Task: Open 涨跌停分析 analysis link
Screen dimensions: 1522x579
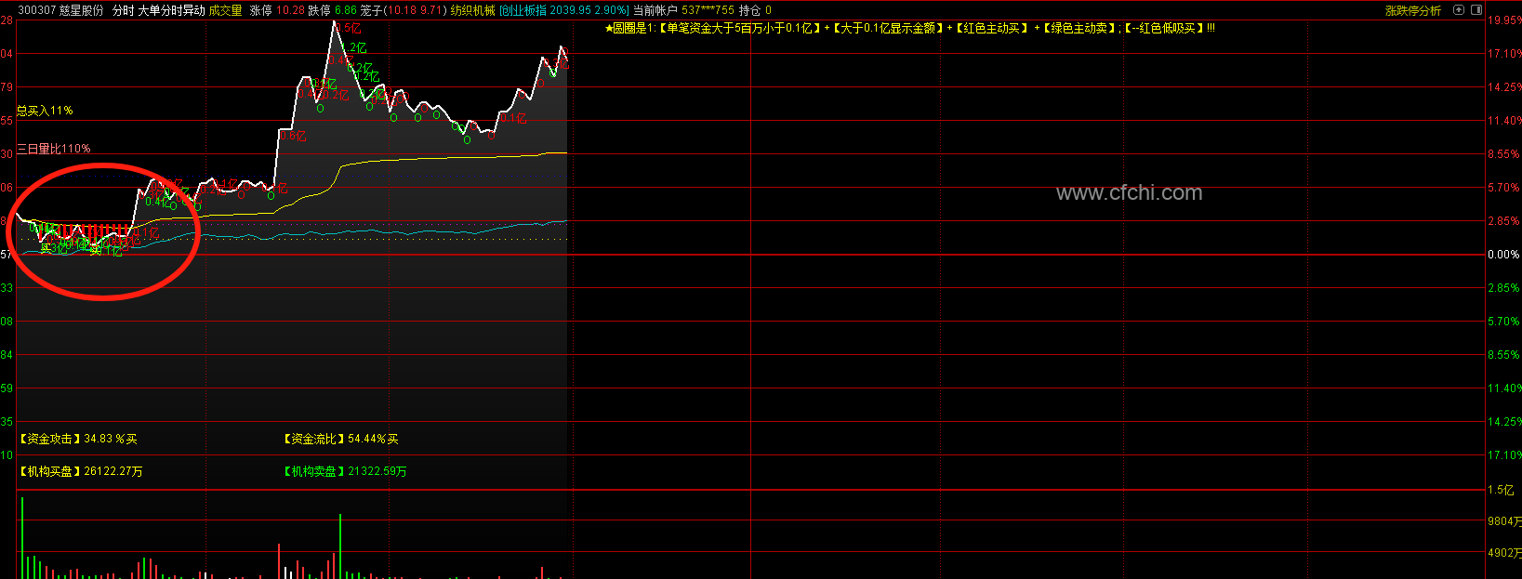Action: point(1413,11)
